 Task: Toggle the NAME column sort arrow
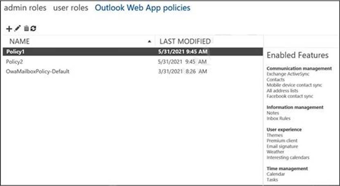[x=149, y=41]
